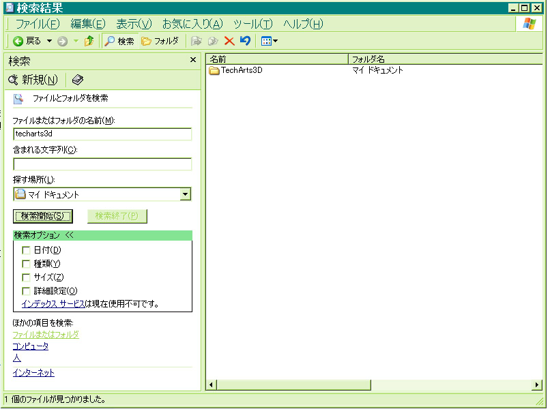Click the right arrow of the horizontal scrollbar
Image resolution: width=550 pixels, height=409 pixels.
[x=537, y=385]
